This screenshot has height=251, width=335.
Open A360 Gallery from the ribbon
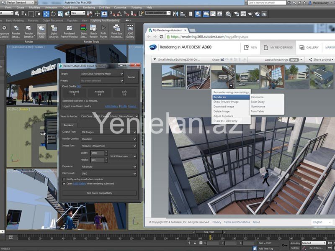click(130, 31)
